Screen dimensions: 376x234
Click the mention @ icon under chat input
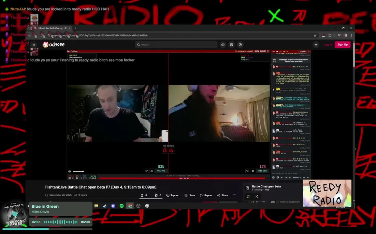pyautogui.click(x=282, y=177)
